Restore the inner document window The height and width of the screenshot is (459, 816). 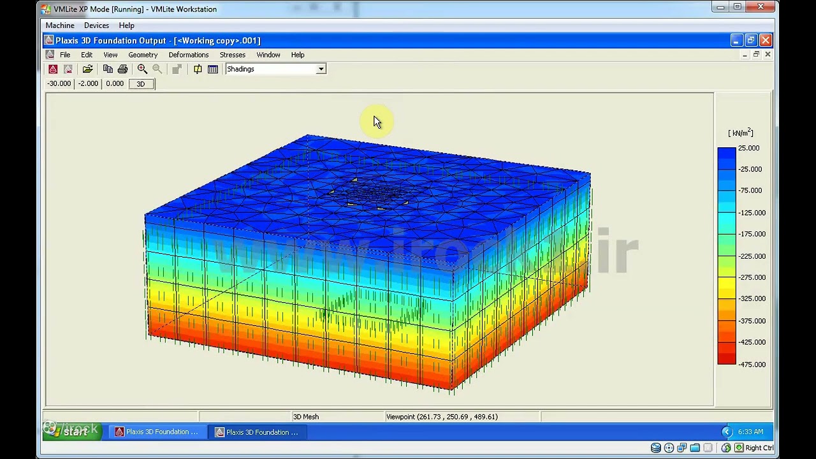coord(756,55)
